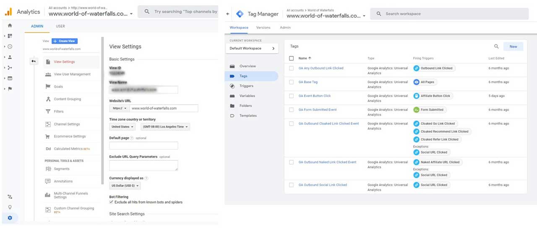537x231 pixels.
Task: Click the Affiliate Button Click trigger icon
Action: pyautogui.click(x=417, y=96)
